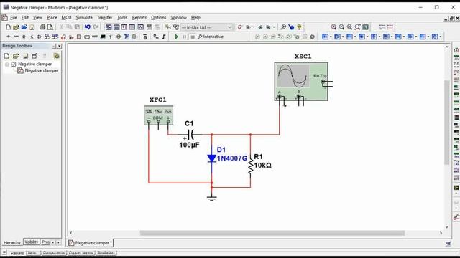
Task: Close the bottom spreadsheet panel
Action: coord(4,252)
